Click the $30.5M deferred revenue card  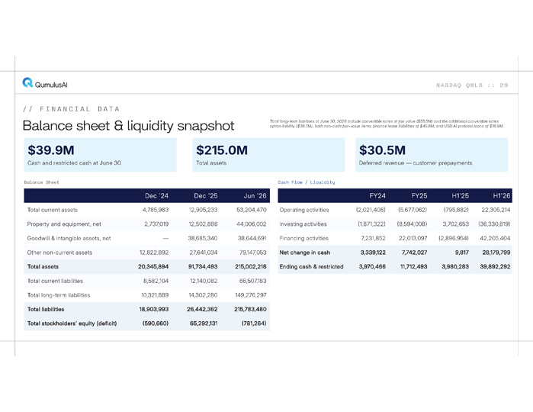(432, 154)
